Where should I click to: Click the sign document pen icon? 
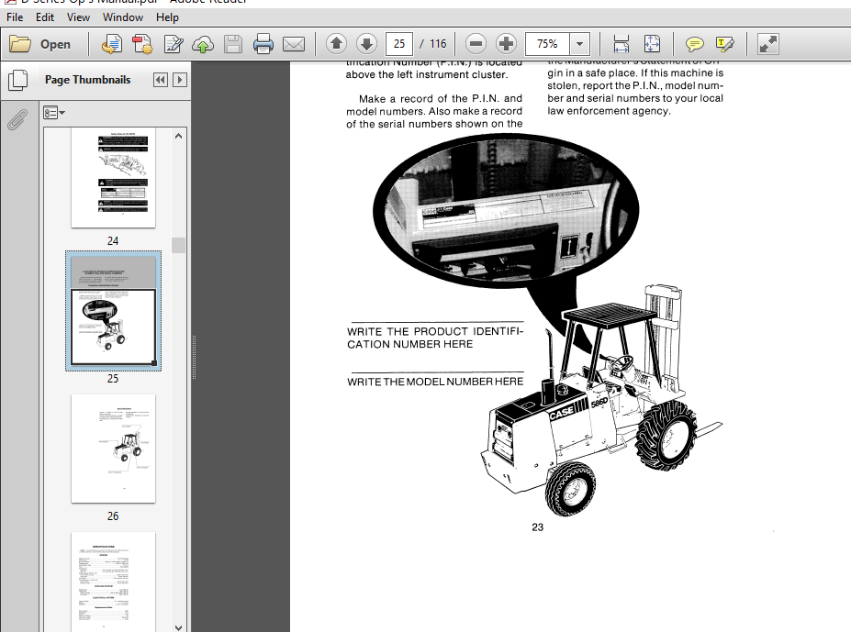pyautogui.click(x=174, y=44)
